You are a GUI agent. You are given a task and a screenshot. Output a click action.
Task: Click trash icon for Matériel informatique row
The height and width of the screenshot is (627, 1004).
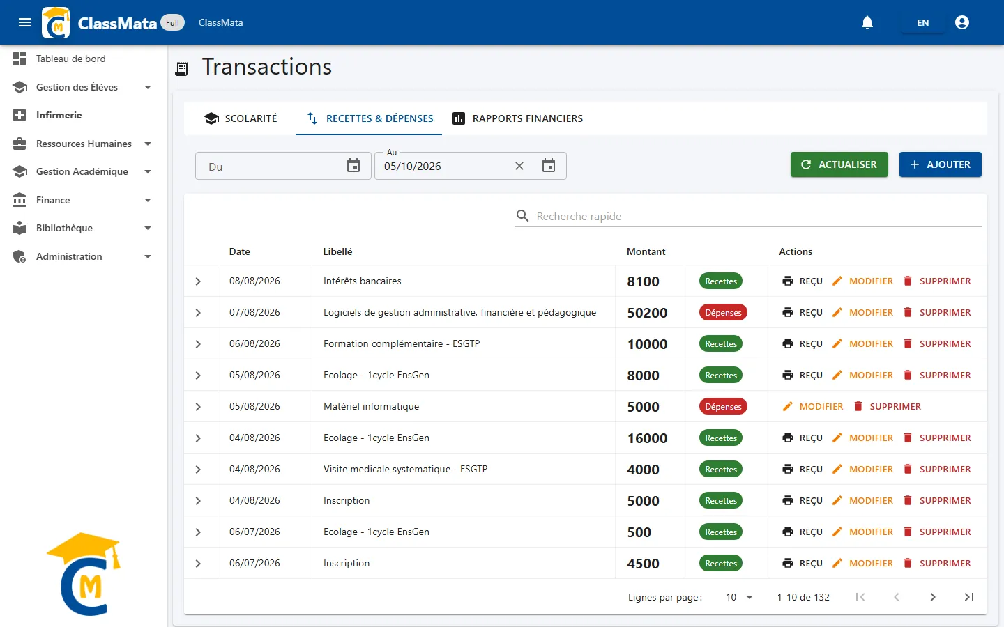pyautogui.click(x=858, y=406)
